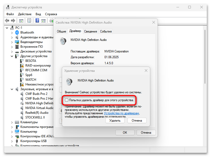Open Help using the question mark toolbar icon
211x157 pixels.
(x=37, y=20)
